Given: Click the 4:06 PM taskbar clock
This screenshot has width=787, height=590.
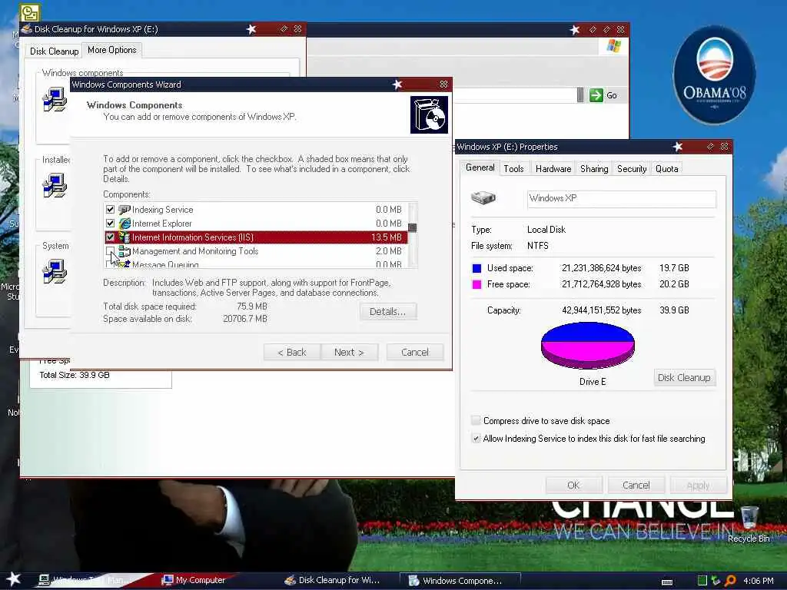Looking at the screenshot, I should (x=759, y=581).
